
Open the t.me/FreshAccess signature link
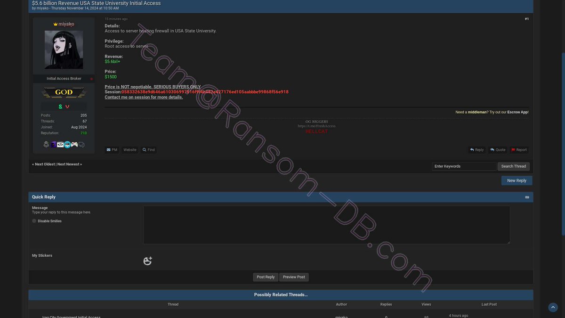tap(316, 126)
